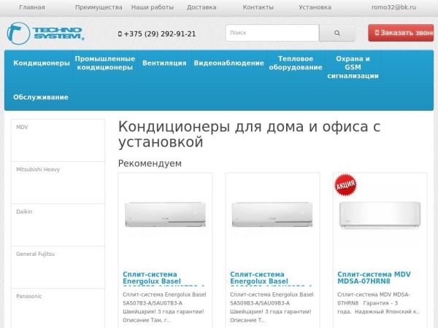Image resolution: width=438 pixels, height=328 pixels.
Task: Click the phone number +375 (29) 292-91-21
Action: point(160,34)
